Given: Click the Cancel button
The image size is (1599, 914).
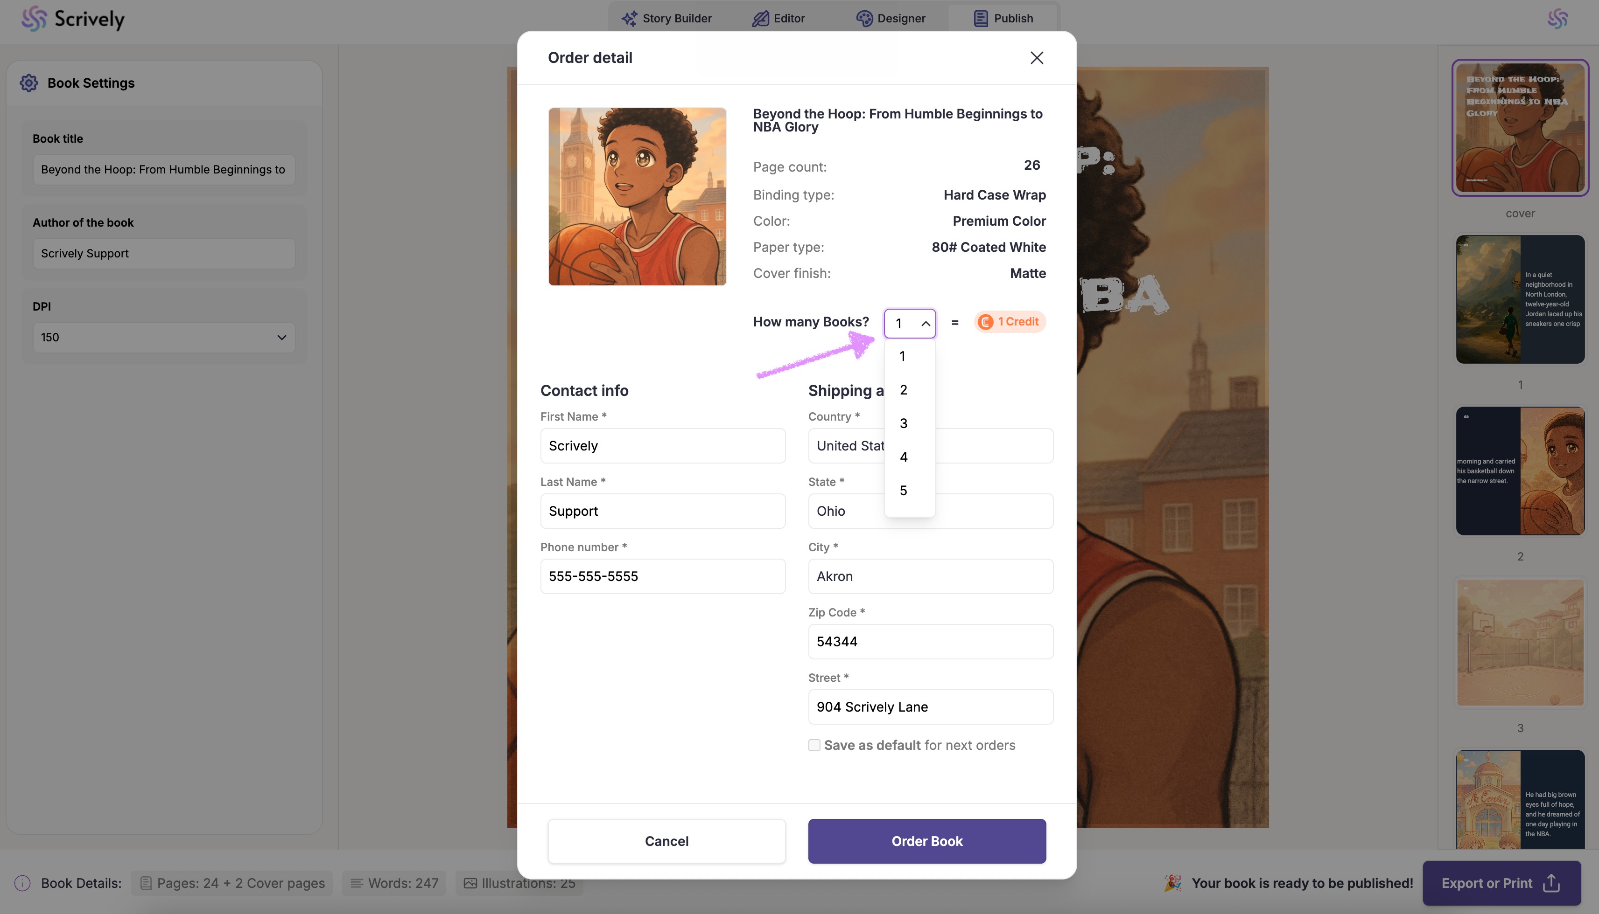Looking at the screenshot, I should click(666, 841).
